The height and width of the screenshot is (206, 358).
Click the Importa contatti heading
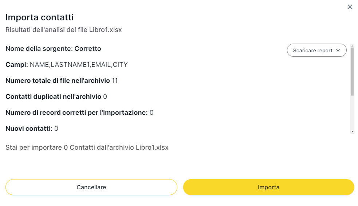click(40, 17)
